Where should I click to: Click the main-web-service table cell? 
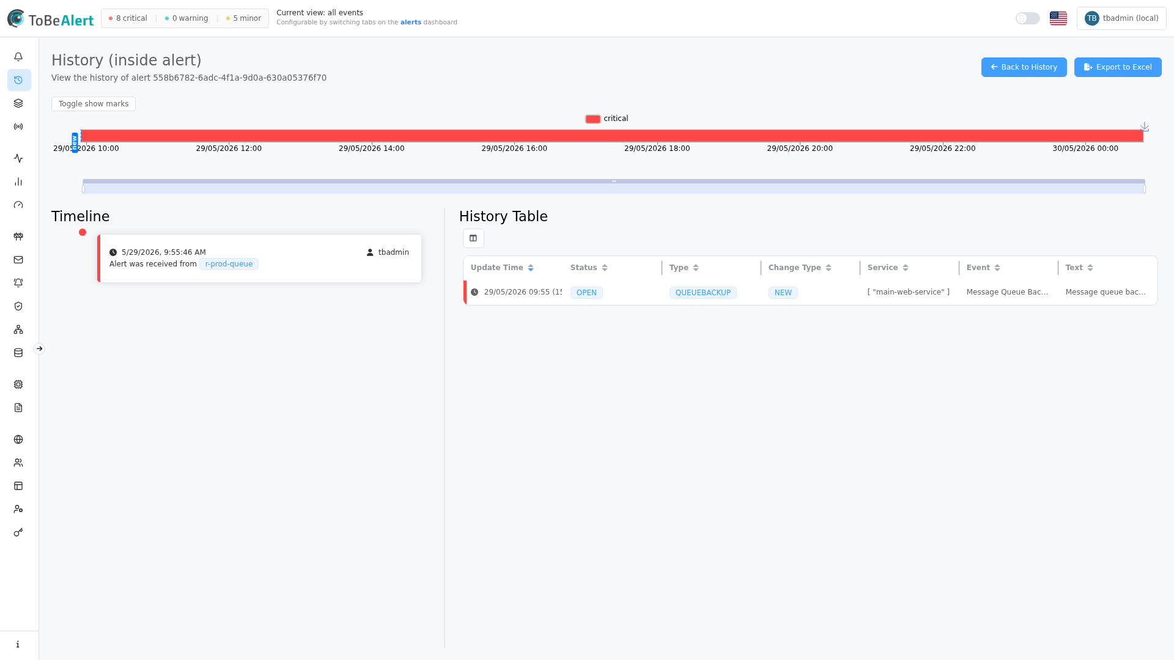pyautogui.click(x=908, y=292)
